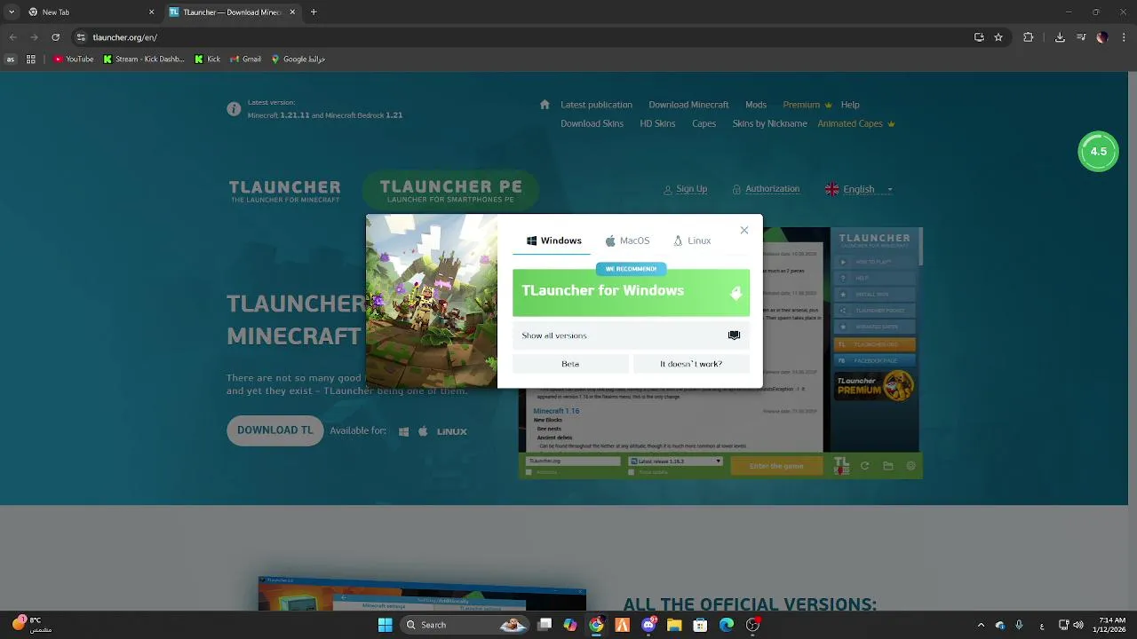Open Microsoft Store from the taskbar
The height and width of the screenshot is (639, 1137).
(700, 625)
